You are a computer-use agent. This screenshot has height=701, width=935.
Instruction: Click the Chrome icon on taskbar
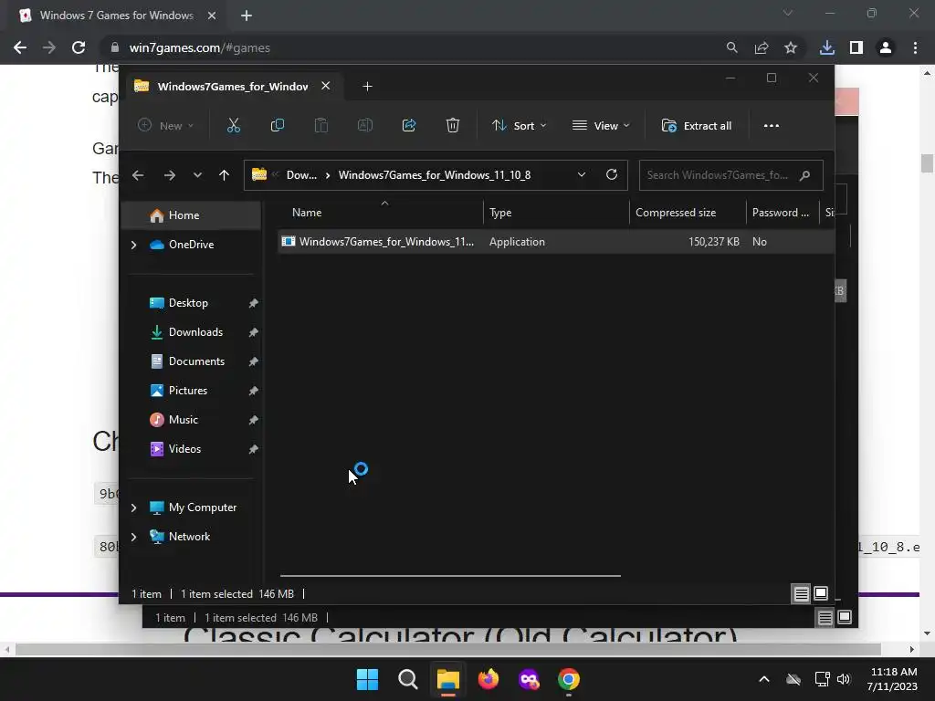pyautogui.click(x=569, y=679)
